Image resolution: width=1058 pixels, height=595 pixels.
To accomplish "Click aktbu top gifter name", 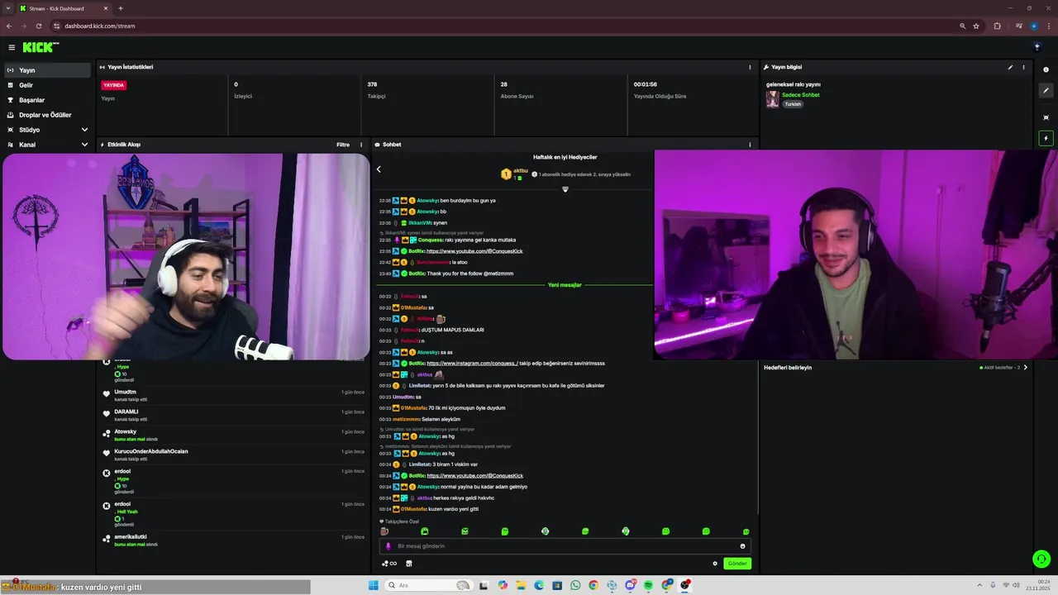I will 521,170.
